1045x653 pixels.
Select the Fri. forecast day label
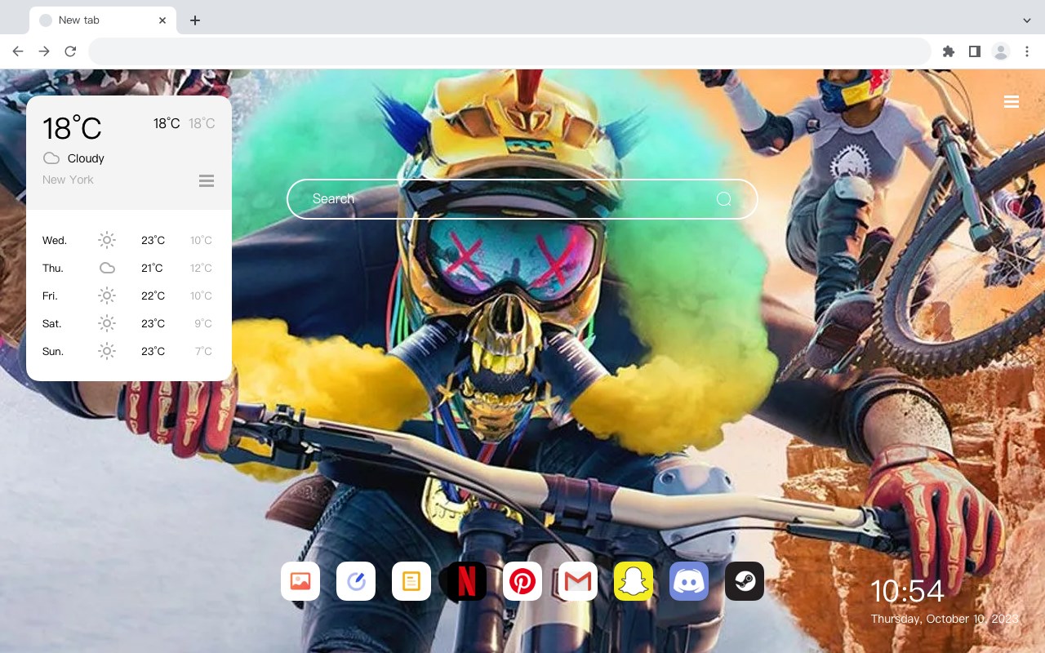(x=50, y=296)
